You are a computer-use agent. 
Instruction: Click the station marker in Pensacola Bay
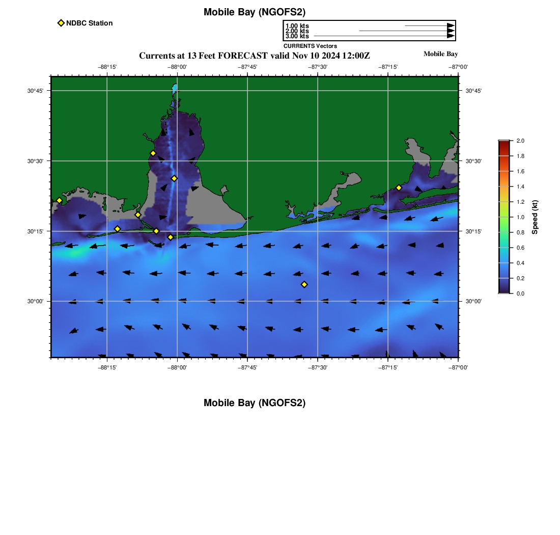point(399,188)
